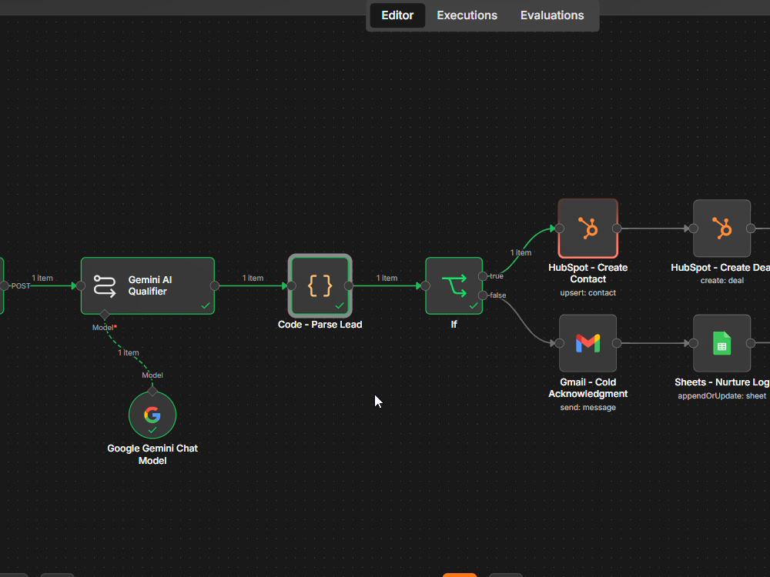770x577 pixels.
Task: Open the Gmail - Cold Acknowledgment node
Action: (x=588, y=343)
